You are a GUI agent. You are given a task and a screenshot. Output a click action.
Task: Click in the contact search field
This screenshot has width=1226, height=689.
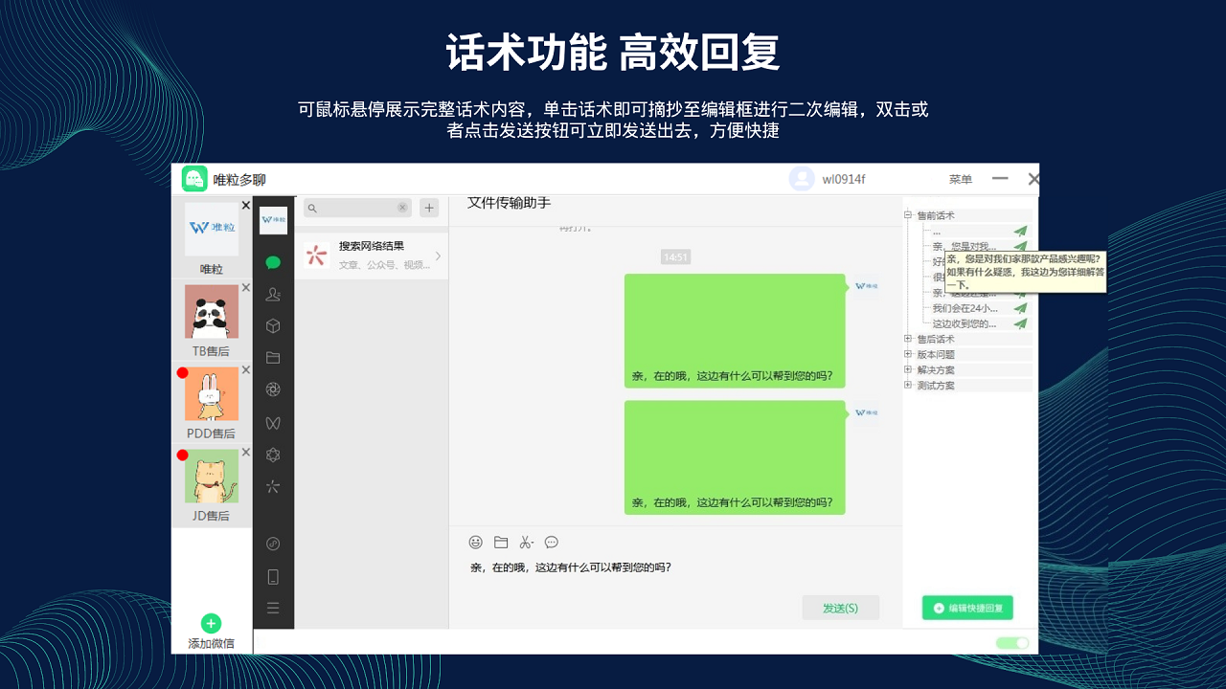(x=357, y=208)
